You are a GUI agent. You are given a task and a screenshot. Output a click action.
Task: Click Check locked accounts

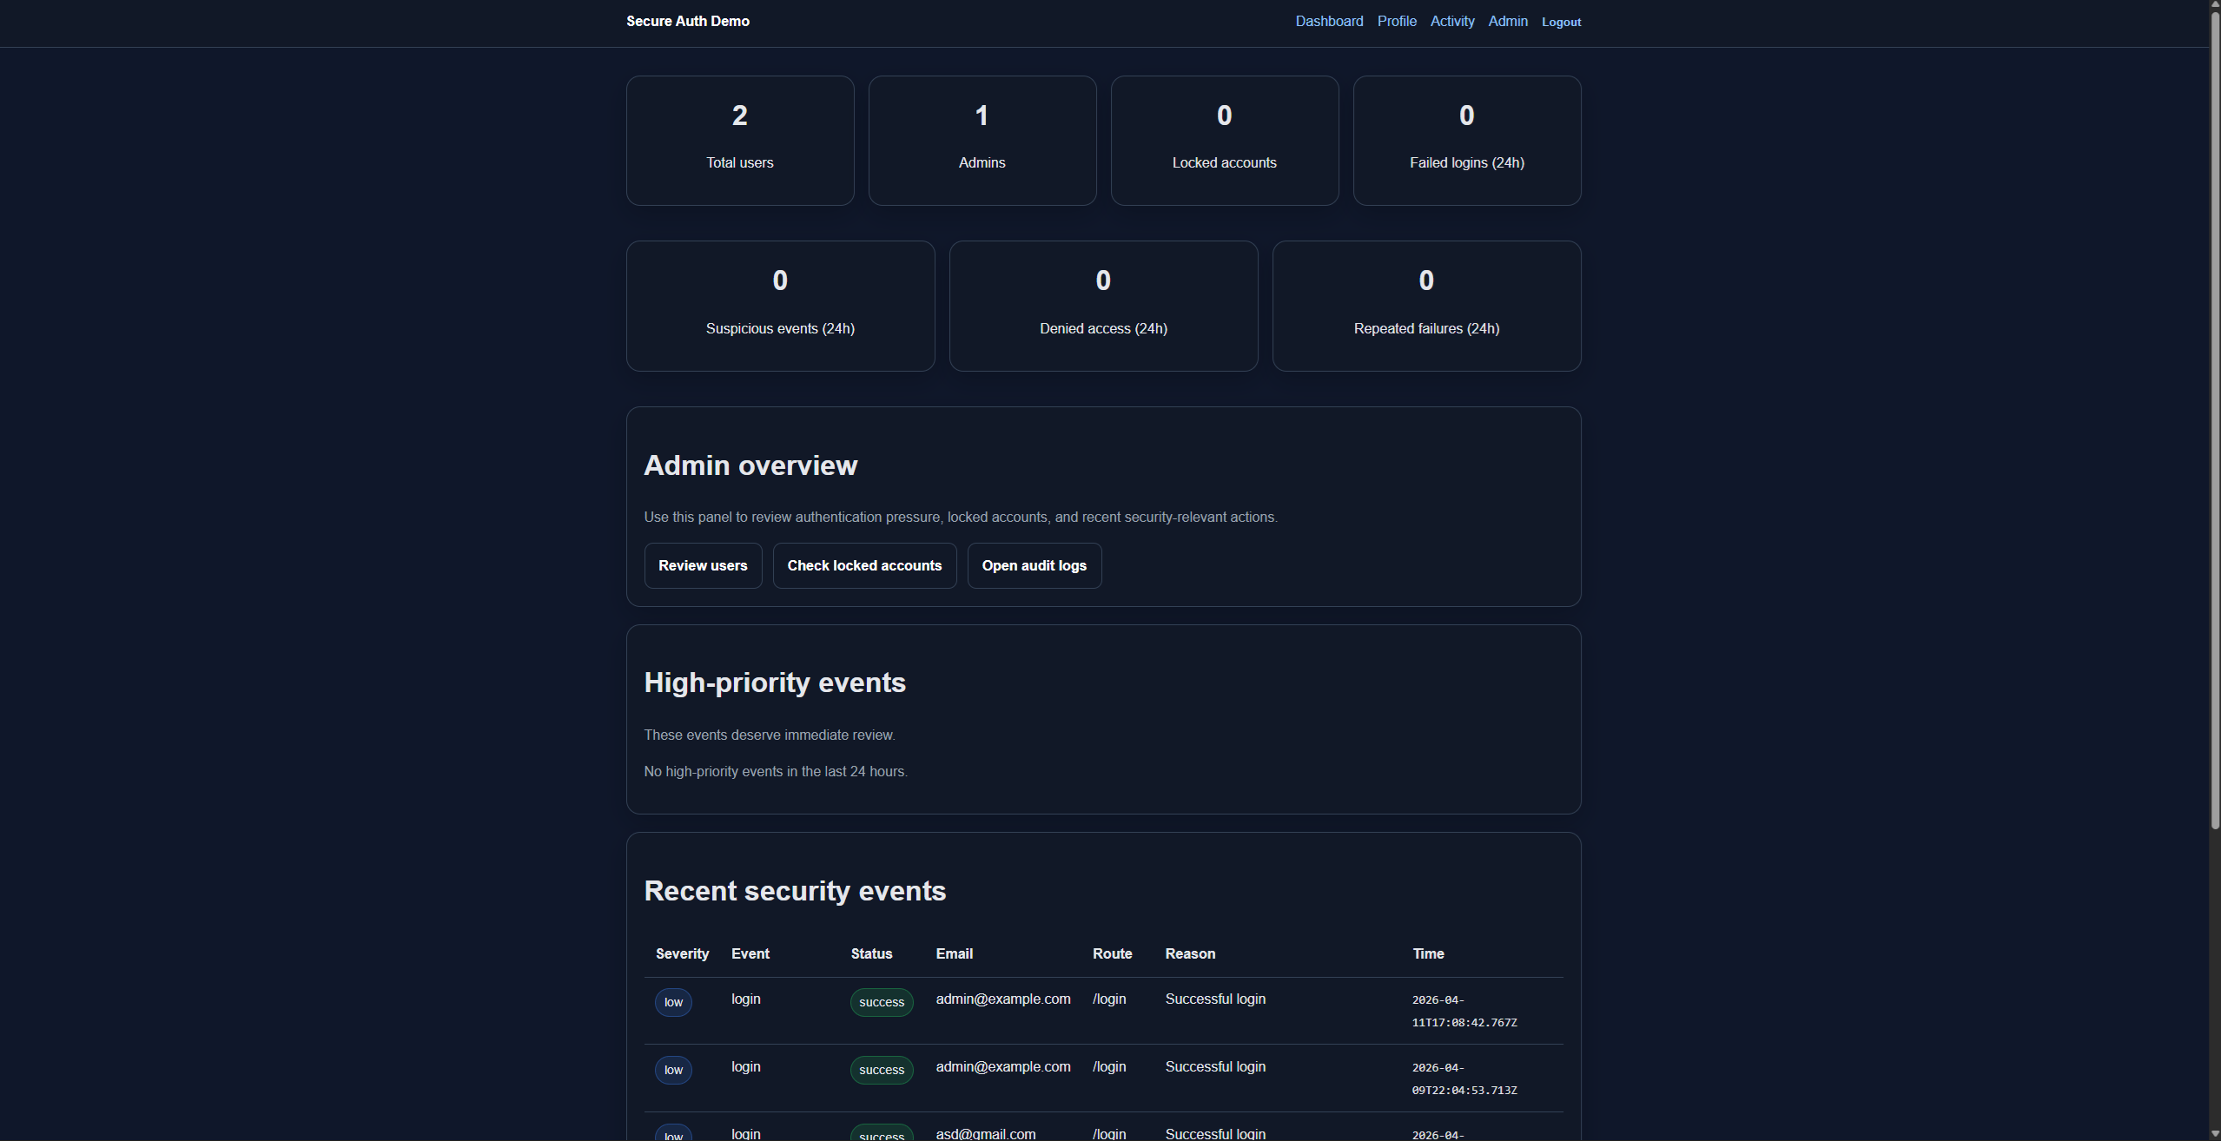coord(864,565)
